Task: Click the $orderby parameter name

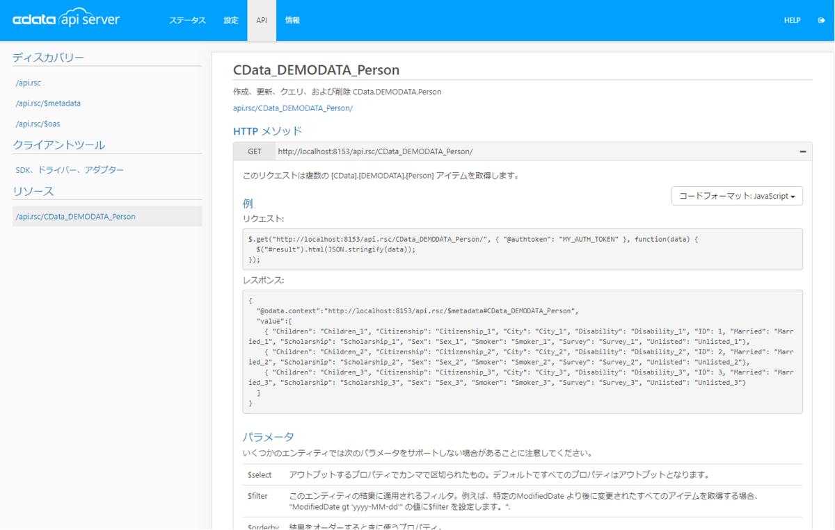Action: [263, 526]
